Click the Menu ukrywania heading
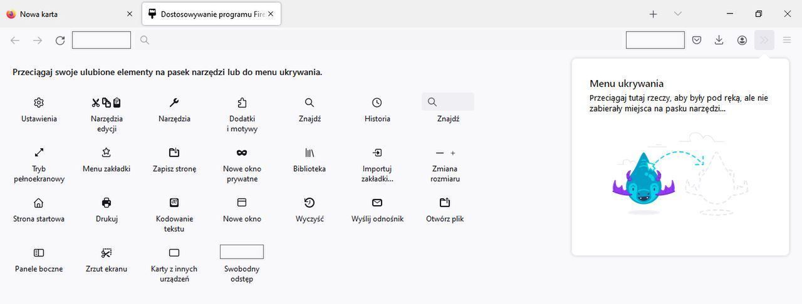Viewport: 802px width, 304px height. point(627,84)
